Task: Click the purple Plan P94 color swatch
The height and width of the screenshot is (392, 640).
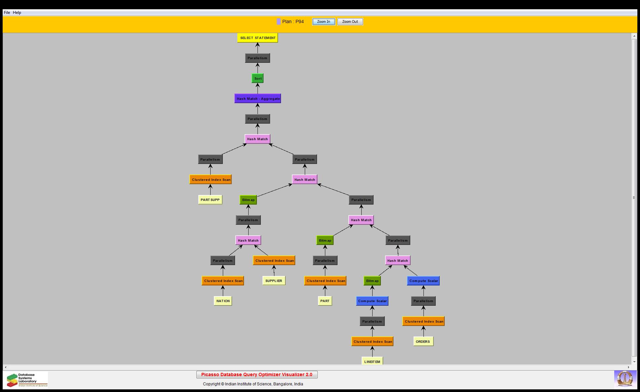Action: [x=279, y=21]
